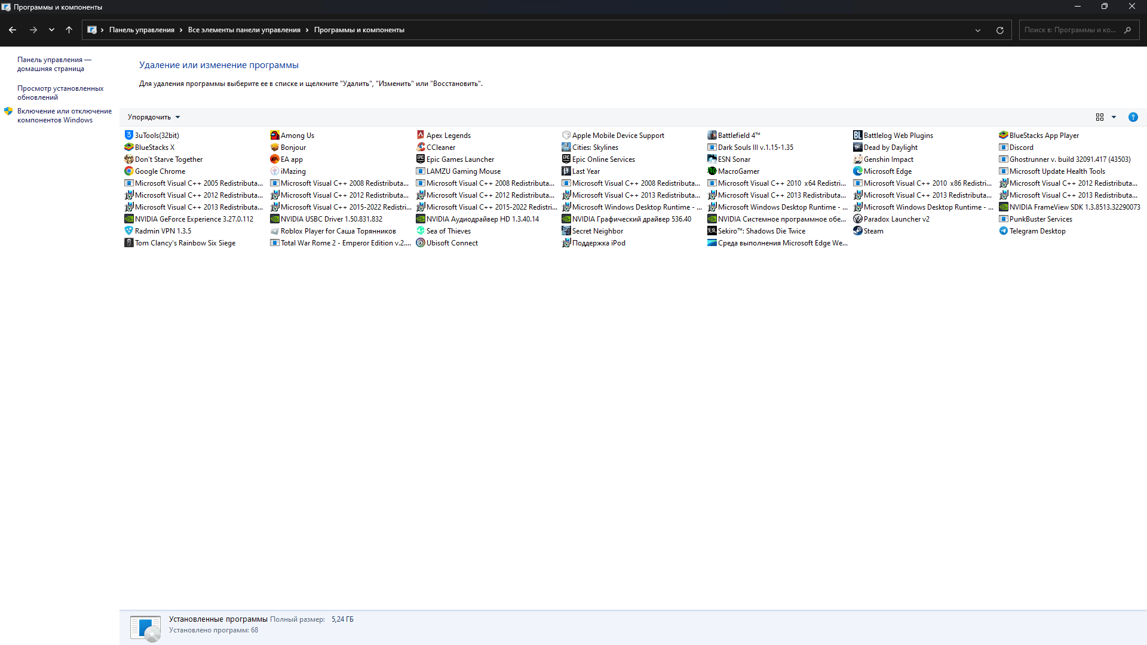
Task: Change view with the view icon button
Action: coord(1099,117)
